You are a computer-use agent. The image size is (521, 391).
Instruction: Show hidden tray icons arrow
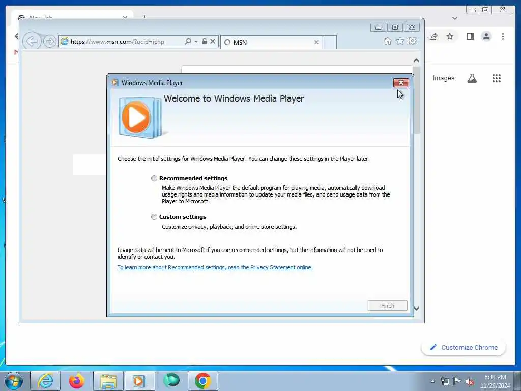[x=432, y=381]
